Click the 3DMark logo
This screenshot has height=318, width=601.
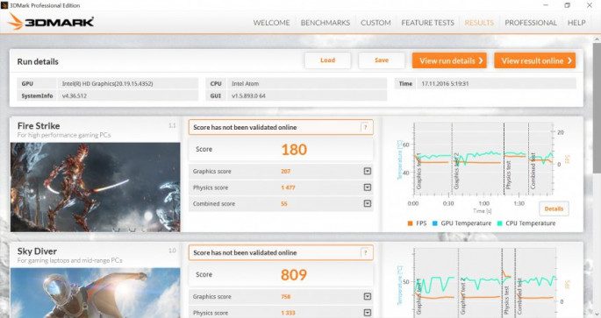point(51,21)
